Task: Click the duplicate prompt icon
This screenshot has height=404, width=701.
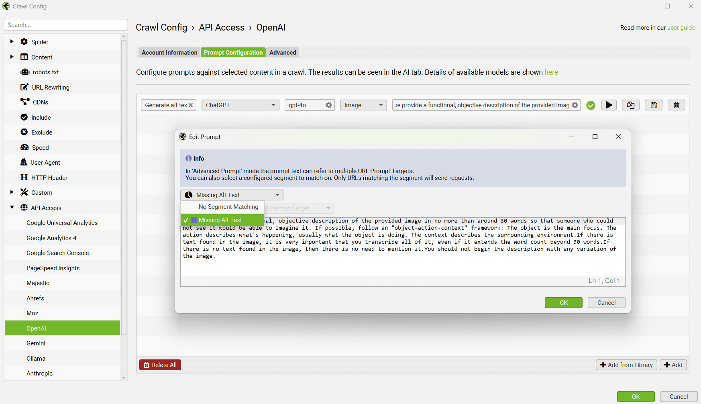Action: [x=631, y=105]
